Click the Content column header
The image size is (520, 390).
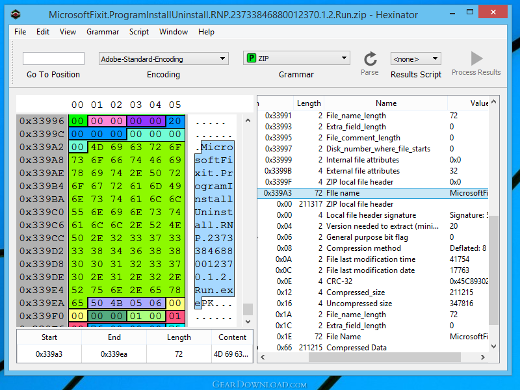pyautogui.click(x=232, y=337)
